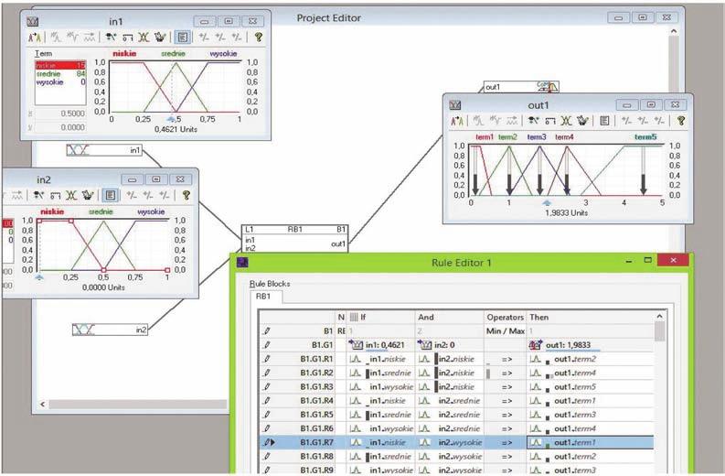Screen dimensions: 725x476
Task: Click the If column header in Rule Editor
Action: (381, 317)
